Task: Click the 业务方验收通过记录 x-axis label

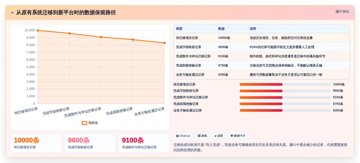Action: (149, 111)
